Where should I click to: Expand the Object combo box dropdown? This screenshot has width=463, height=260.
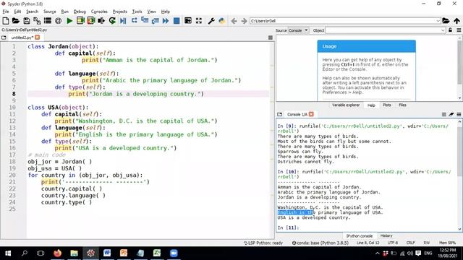pos(443,30)
